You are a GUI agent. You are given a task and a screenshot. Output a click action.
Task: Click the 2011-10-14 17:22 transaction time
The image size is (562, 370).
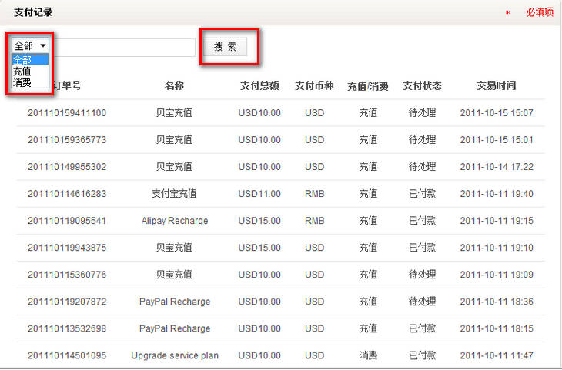coord(497,167)
